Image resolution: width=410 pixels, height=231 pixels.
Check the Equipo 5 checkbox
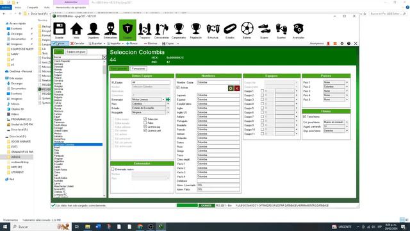click(262, 108)
